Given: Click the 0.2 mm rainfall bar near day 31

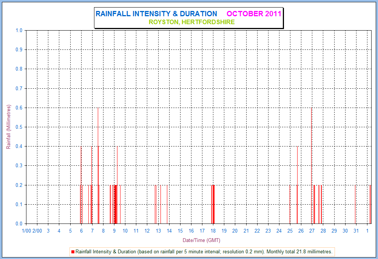Looking at the screenshot, I should [x=355, y=204].
